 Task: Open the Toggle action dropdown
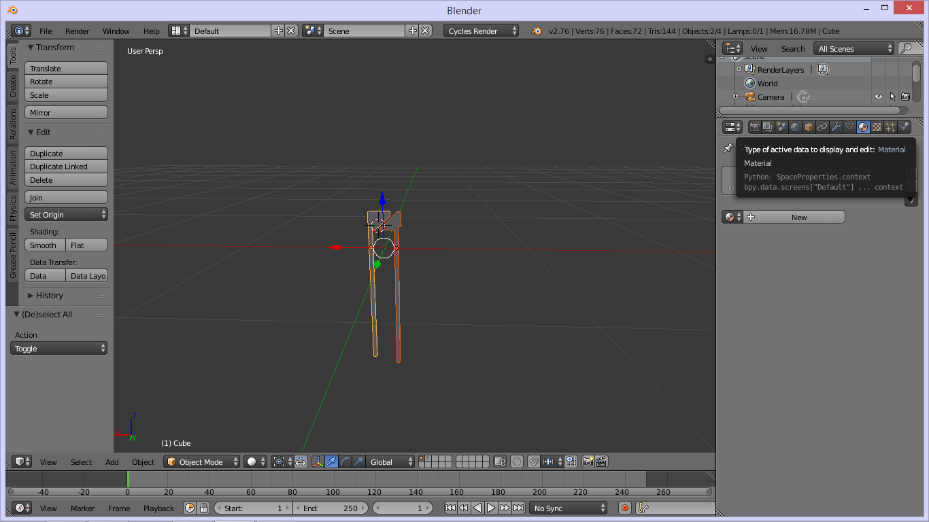click(59, 348)
